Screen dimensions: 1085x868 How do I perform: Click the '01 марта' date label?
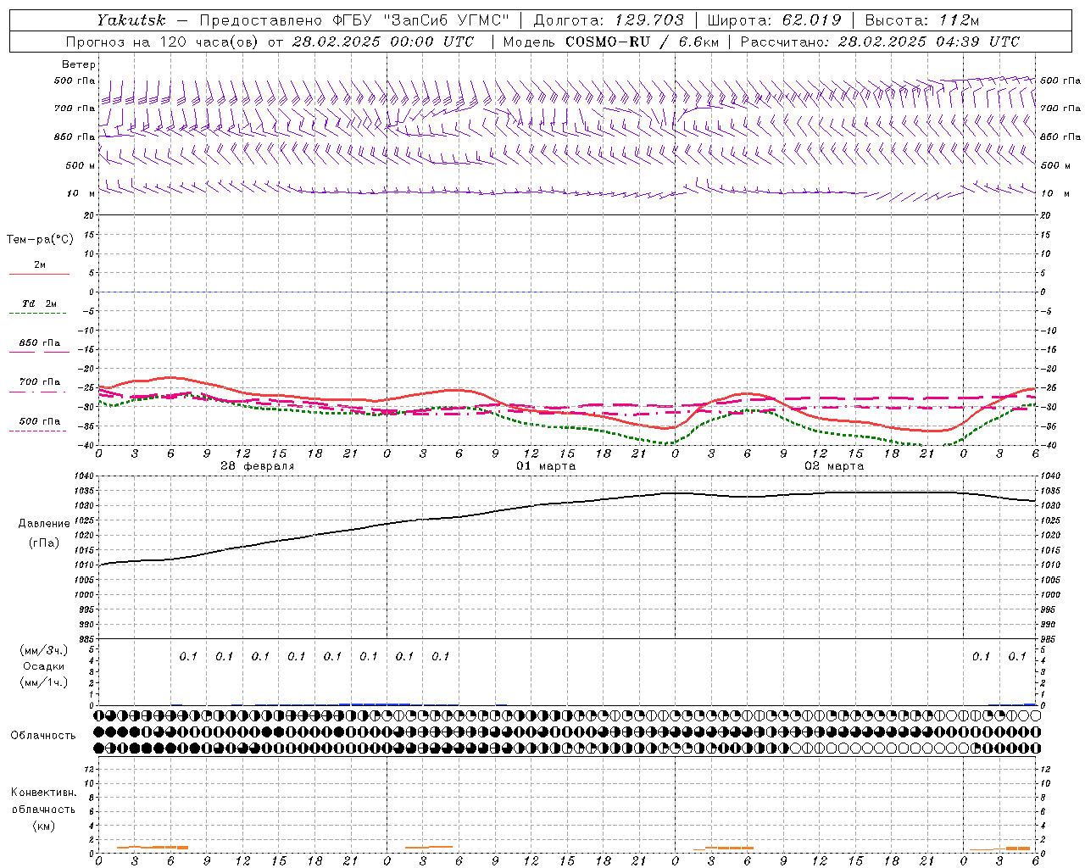click(546, 466)
